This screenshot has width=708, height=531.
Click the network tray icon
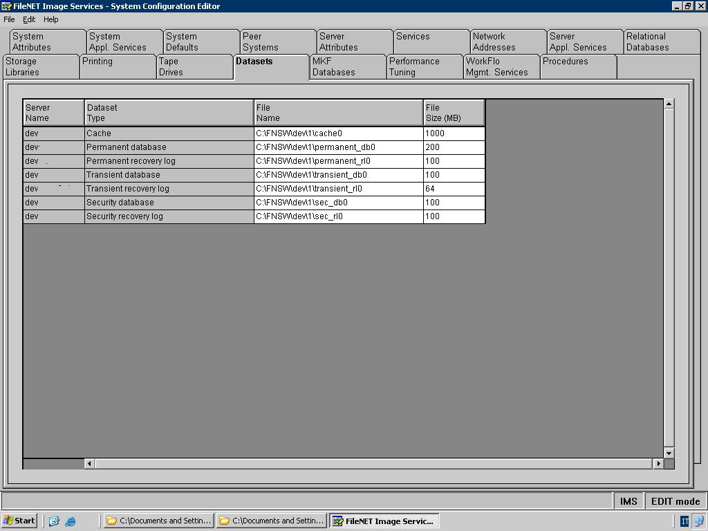tap(699, 521)
